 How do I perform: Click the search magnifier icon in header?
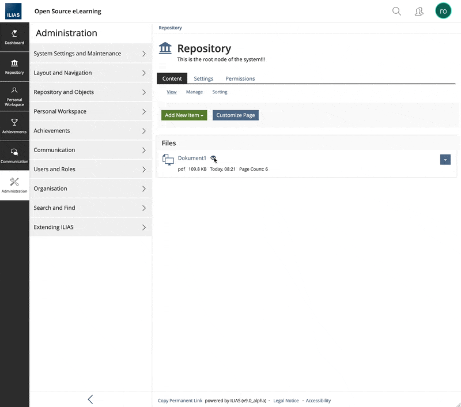click(396, 11)
